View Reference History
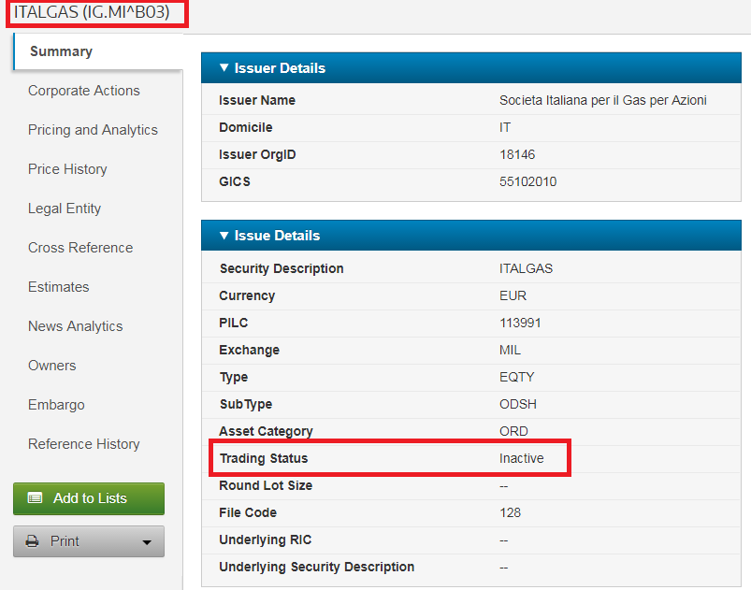This screenshot has width=751, height=590. click(84, 444)
